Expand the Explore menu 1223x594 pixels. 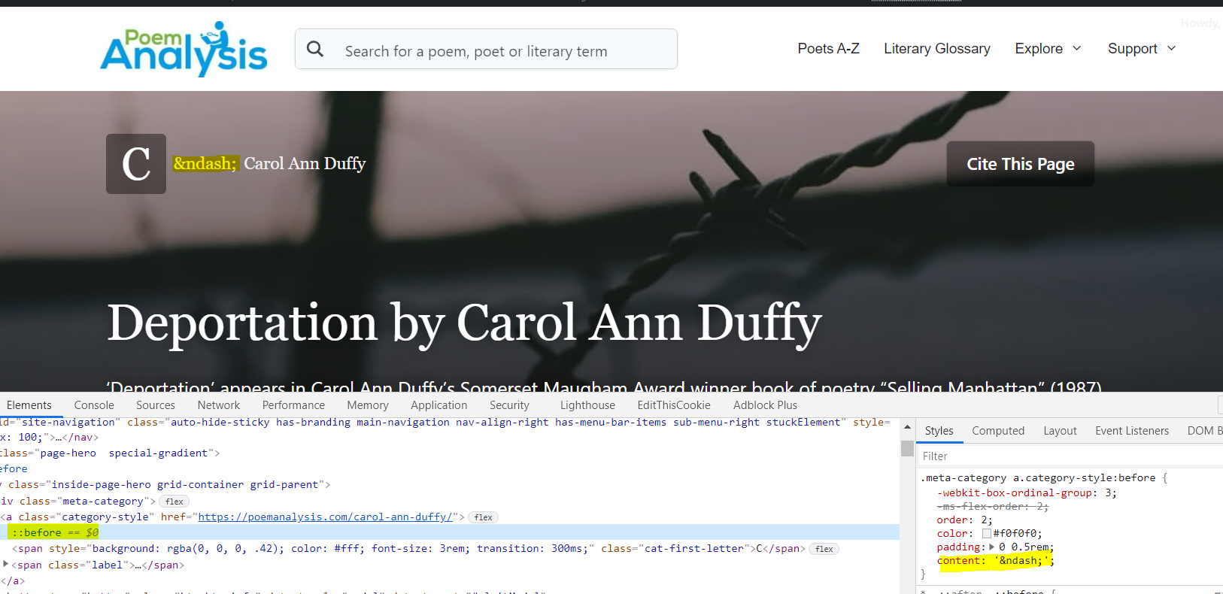pos(1048,49)
